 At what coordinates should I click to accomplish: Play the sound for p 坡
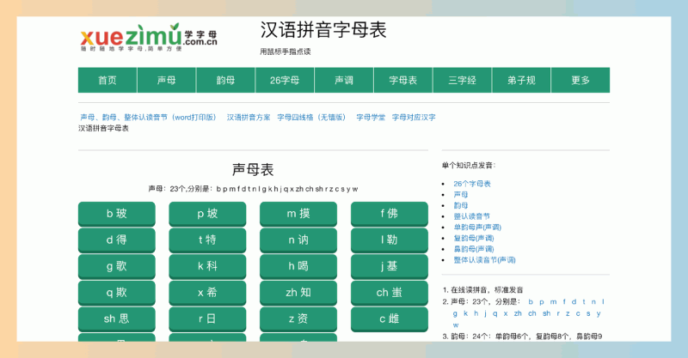(207, 214)
